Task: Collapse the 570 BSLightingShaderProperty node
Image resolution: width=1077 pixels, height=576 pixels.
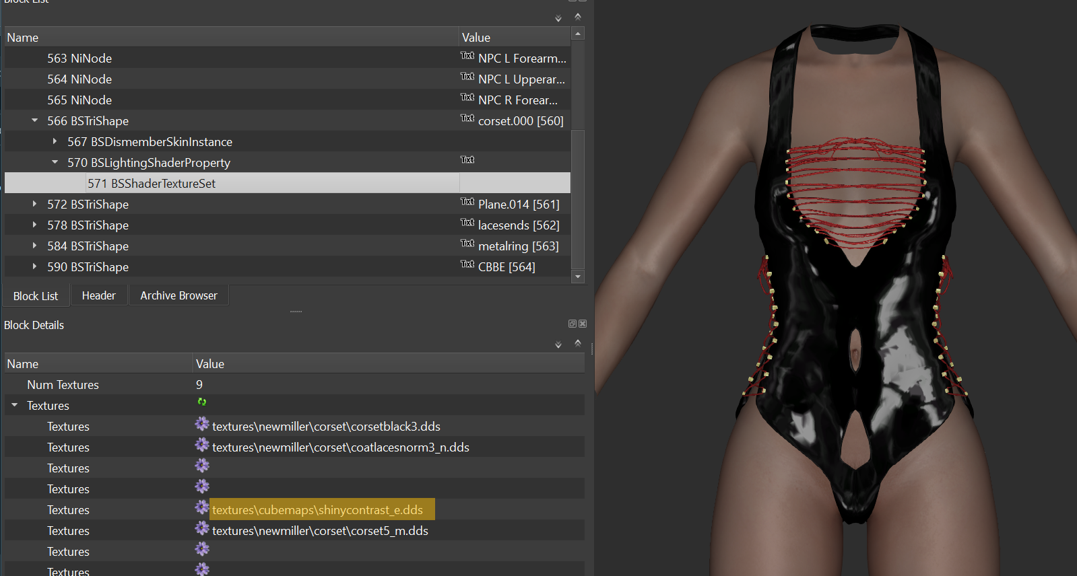Action: coord(55,162)
